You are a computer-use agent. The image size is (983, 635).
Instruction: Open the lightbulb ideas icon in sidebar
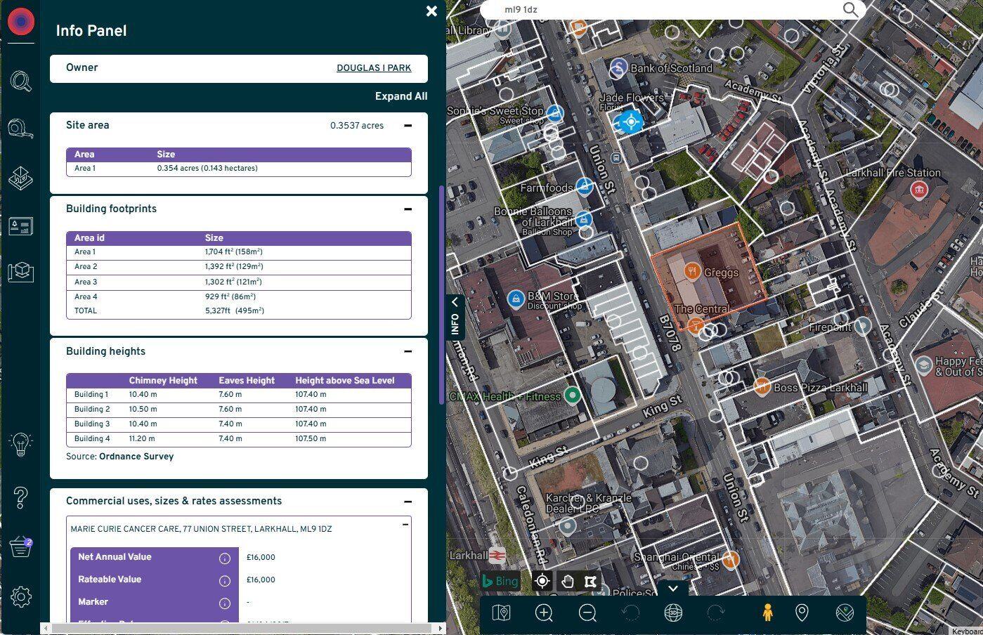pyautogui.click(x=21, y=444)
